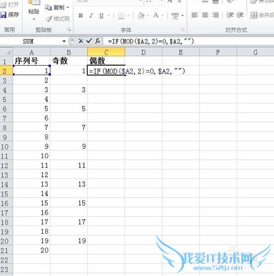Screen dimensions: 274x276
Task: Select highlighted column C header
Action: click(x=106, y=52)
